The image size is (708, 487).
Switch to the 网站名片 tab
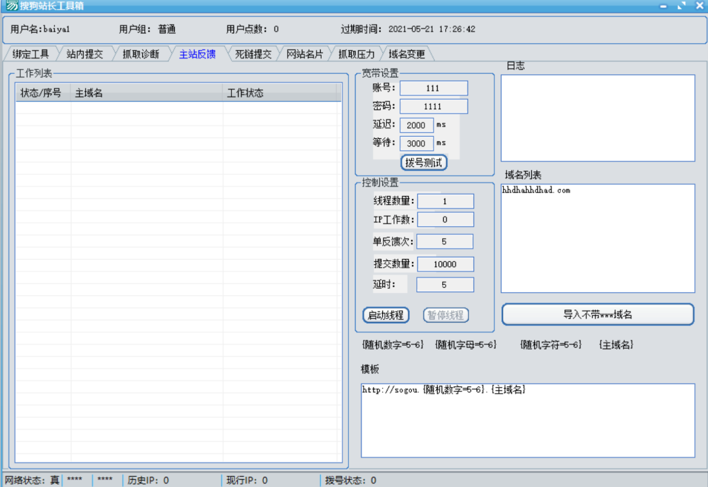pos(305,54)
